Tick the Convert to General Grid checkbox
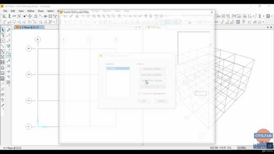This screenshot has height=154, width=274. coord(140,94)
